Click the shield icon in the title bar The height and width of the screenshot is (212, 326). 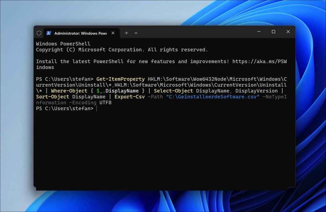pyautogui.click(x=39, y=33)
